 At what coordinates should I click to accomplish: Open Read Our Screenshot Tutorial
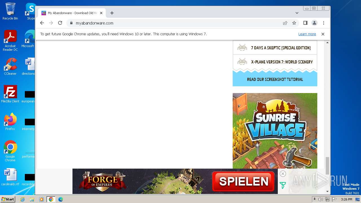point(275,80)
